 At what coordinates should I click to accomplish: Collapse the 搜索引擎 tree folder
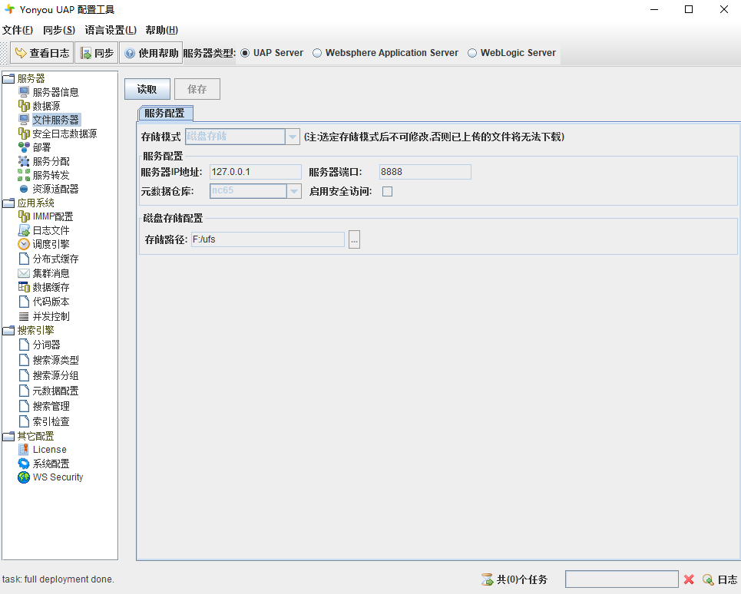tap(8, 331)
